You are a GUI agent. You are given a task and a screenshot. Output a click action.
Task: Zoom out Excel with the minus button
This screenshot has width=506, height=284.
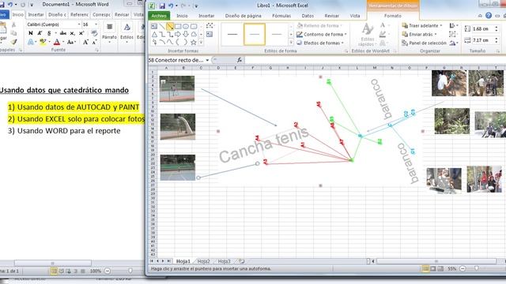(463, 268)
